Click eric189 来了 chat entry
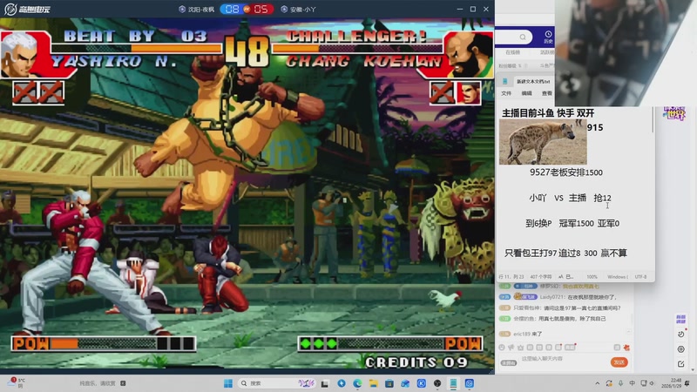 (x=527, y=334)
